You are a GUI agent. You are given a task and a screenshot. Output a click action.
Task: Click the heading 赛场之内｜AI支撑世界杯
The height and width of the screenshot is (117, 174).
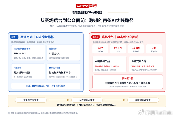point(37,37)
